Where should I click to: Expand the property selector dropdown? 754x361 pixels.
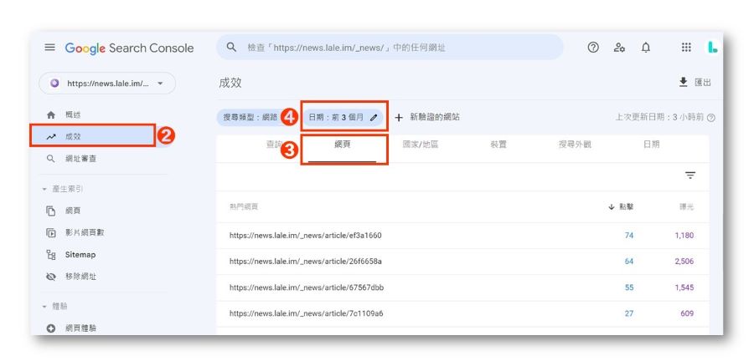click(107, 84)
